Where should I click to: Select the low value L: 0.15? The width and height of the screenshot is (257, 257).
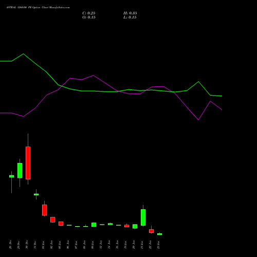130,17
